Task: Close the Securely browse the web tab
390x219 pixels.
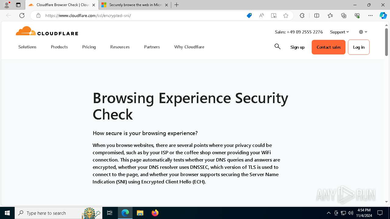Action: (166, 5)
